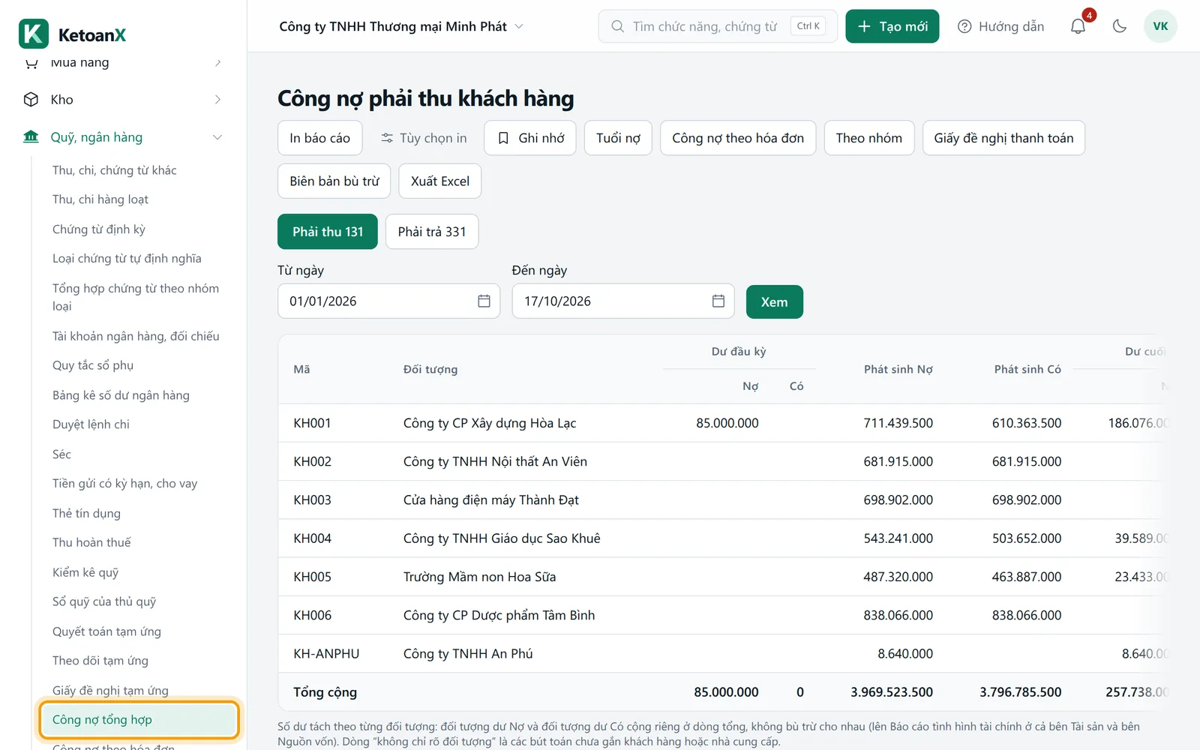The image size is (1200, 750).
Task: Open the VK user avatar
Action: point(1160,26)
